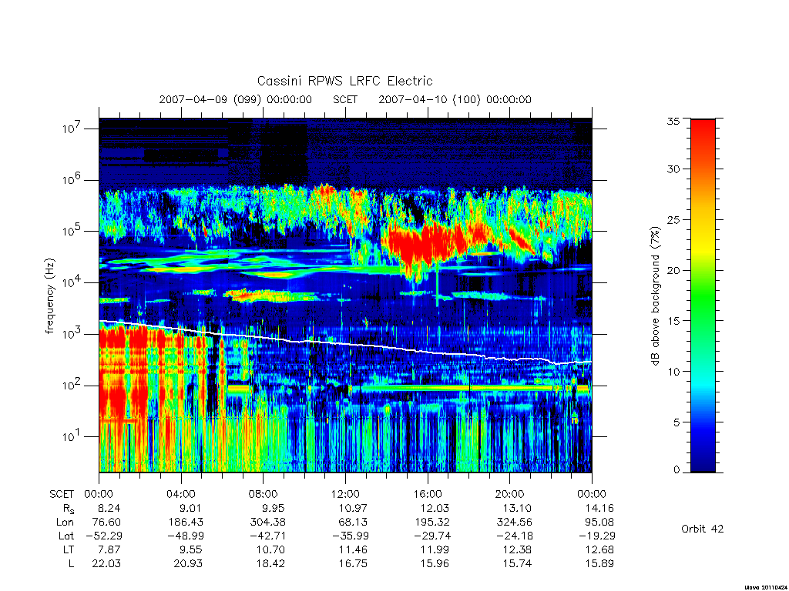This screenshot has width=789, height=591.
Task: Click the 12:00 SCET time label
Action: (x=345, y=494)
